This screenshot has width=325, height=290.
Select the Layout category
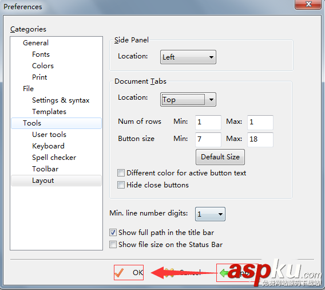(x=57, y=181)
